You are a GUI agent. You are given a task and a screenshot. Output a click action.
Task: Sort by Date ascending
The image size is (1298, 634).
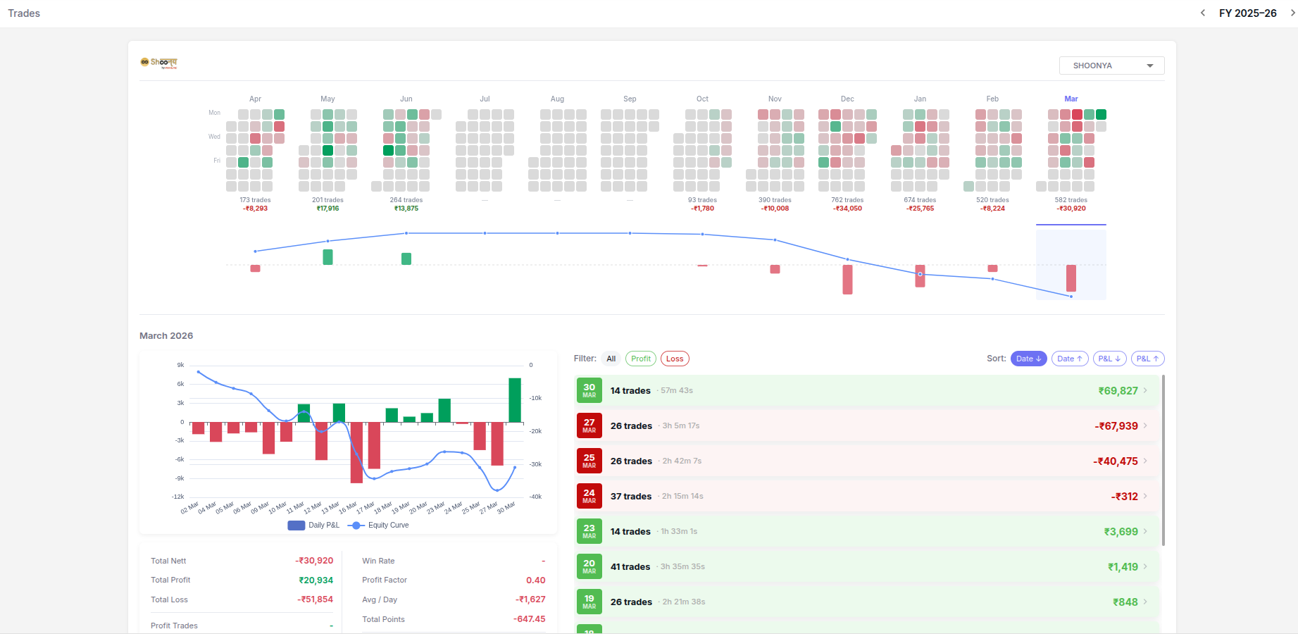(x=1070, y=359)
